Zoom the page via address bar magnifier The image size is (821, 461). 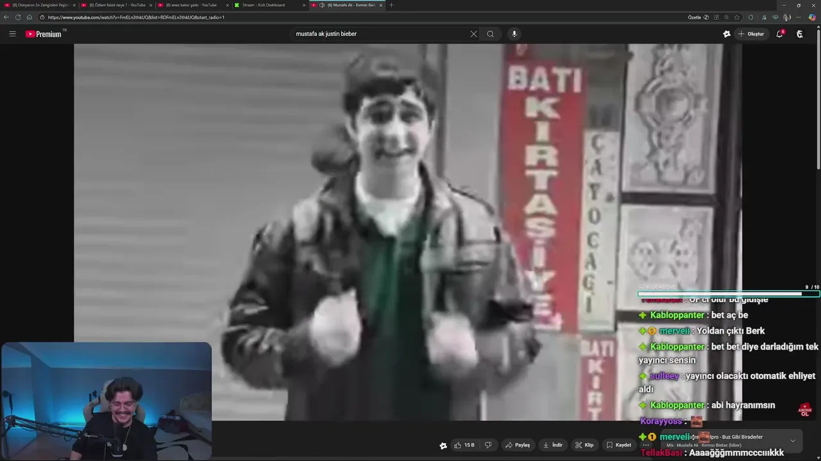click(x=726, y=17)
